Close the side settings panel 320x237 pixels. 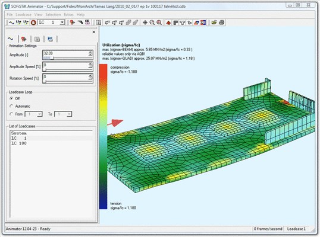click(93, 32)
